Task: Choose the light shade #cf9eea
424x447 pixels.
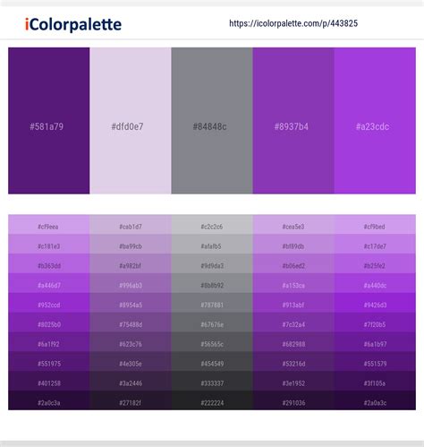Action: pos(49,225)
